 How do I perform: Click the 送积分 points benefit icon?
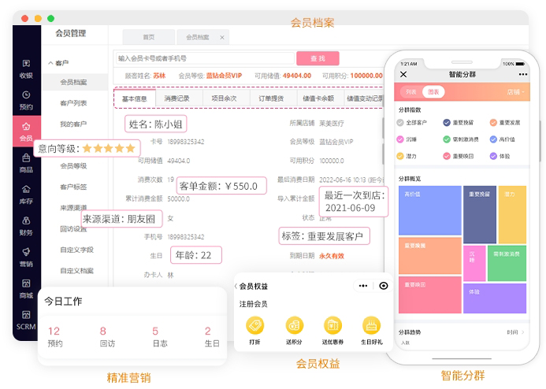tap(294, 326)
